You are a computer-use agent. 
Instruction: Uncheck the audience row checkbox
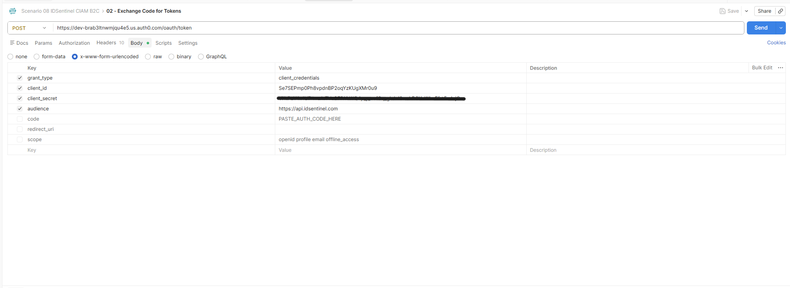coord(20,109)
